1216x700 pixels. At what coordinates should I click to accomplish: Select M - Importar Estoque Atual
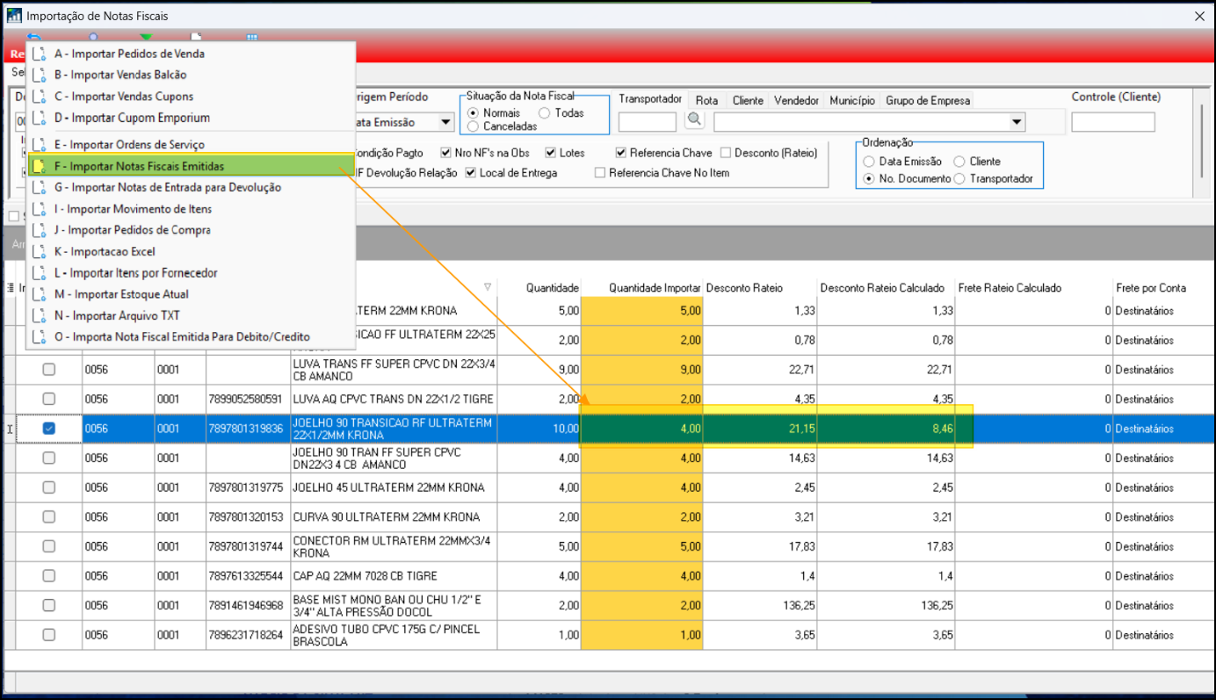pos(192,294)
